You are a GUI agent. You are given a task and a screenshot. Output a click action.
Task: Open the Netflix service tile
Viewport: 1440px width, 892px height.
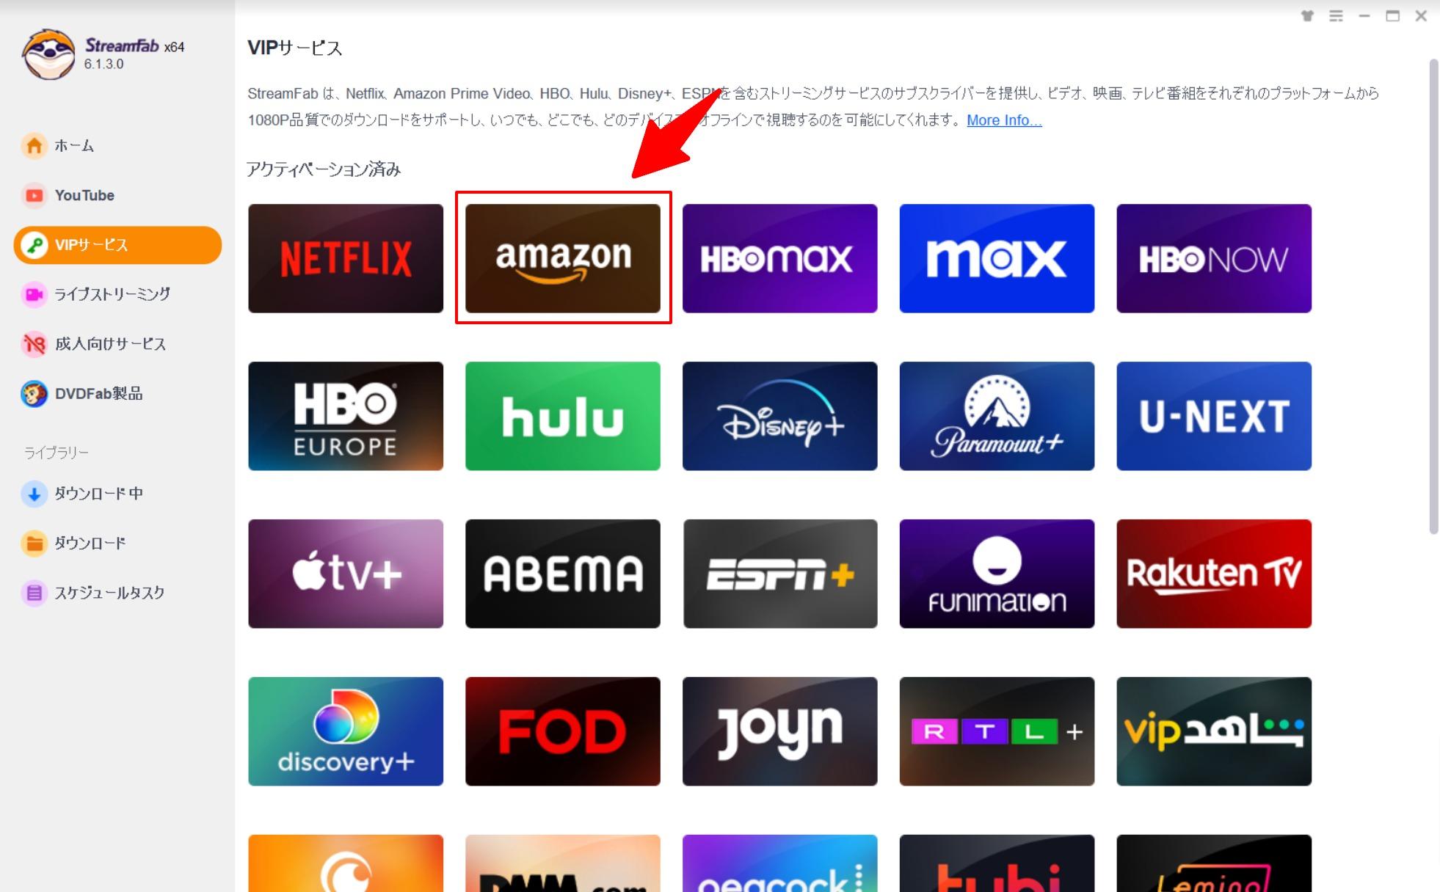click(346, 258)
